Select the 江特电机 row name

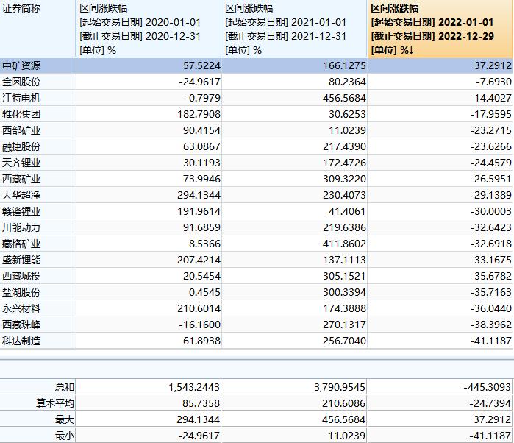[x=21, y=98]
